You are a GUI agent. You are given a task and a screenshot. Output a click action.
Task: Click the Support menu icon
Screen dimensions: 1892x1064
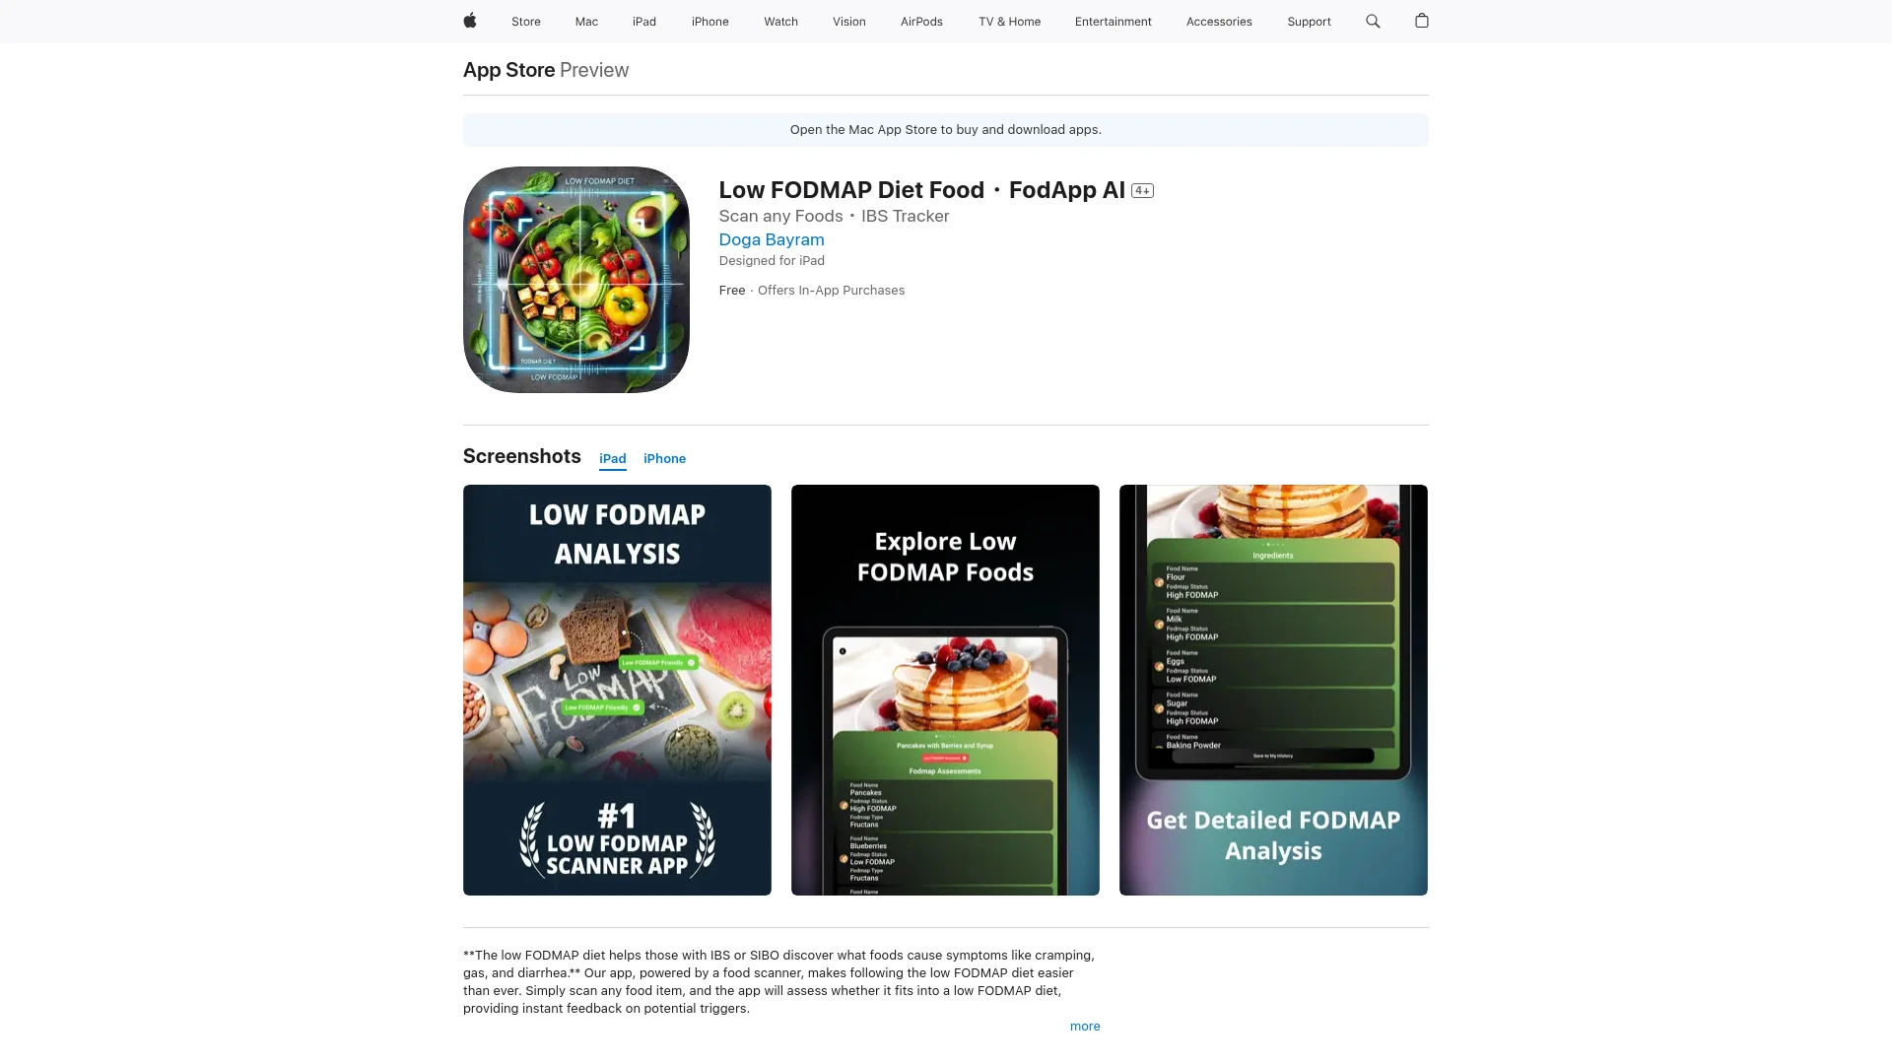pos(1309,21)
